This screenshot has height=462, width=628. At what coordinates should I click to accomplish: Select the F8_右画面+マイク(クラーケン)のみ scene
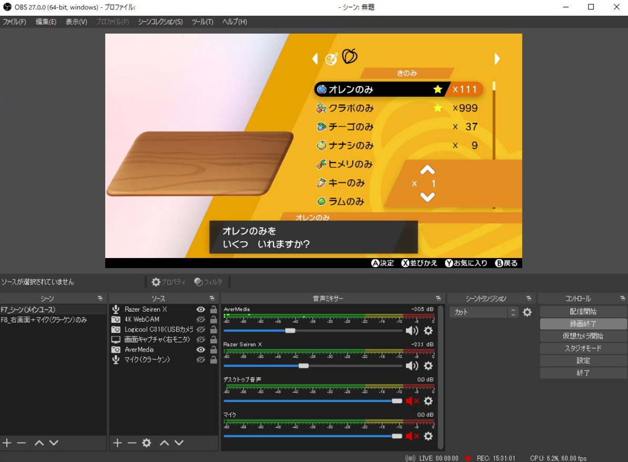(x=53, y=320)
